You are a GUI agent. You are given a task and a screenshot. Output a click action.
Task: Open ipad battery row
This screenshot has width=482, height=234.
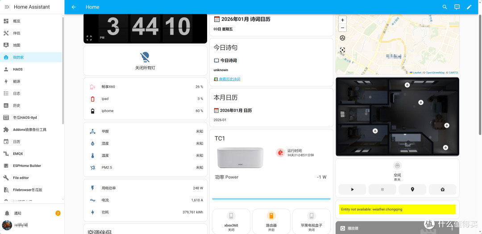(x=146, y=99)
